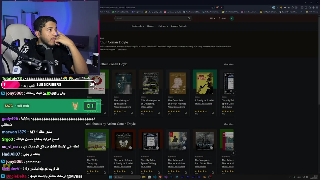320x180 pixels.
Task: Expand the bookmarks bar overflow chevron
Action: pos(301,12)
